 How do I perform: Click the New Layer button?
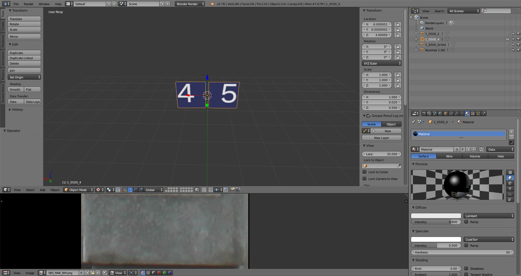[381, 138]
